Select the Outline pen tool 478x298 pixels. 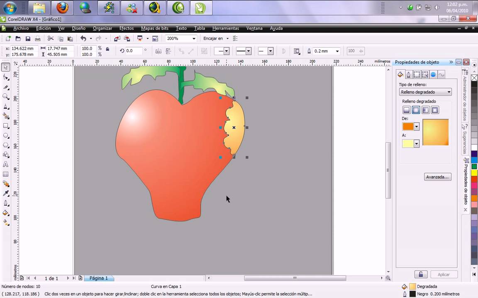point(6,203)
